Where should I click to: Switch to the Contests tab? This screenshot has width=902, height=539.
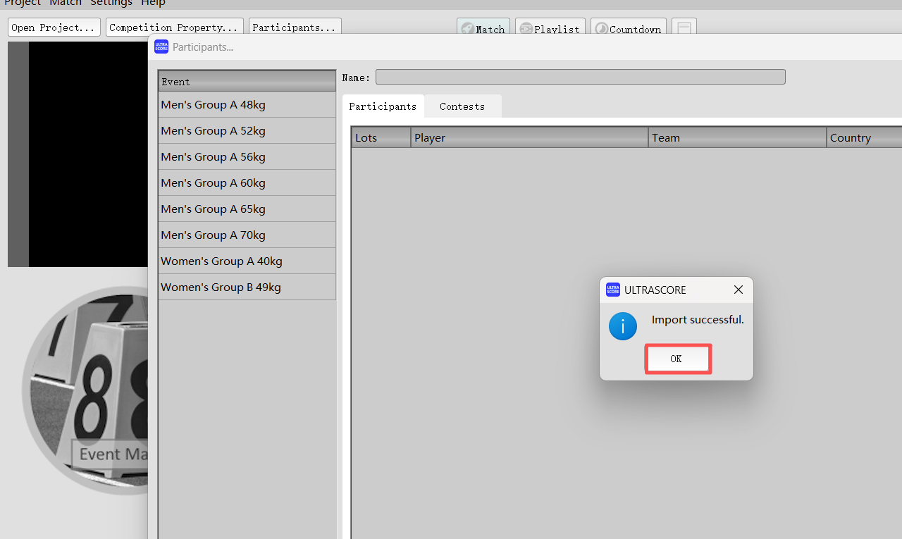pyautogui.click(x=462, y=106)
